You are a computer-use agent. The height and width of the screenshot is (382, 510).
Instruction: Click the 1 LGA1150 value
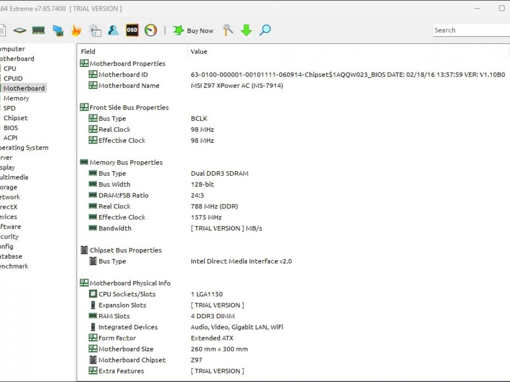(207, 294)
